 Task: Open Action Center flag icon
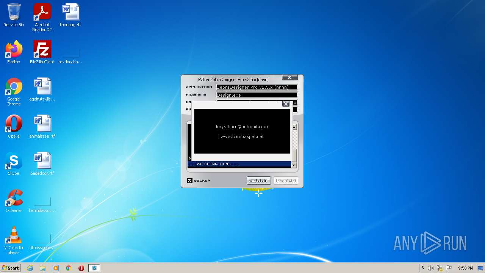[x=449, y=268]
